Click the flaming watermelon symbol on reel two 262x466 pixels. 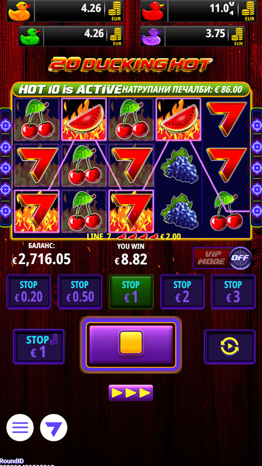pos(84,119)
